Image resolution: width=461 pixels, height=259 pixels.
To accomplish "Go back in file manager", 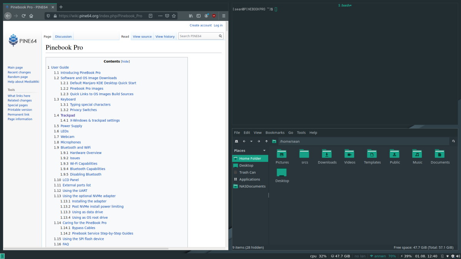I will (x=244, y=141).
